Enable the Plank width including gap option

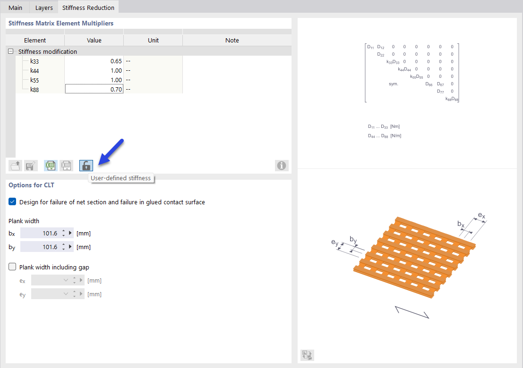12,267
